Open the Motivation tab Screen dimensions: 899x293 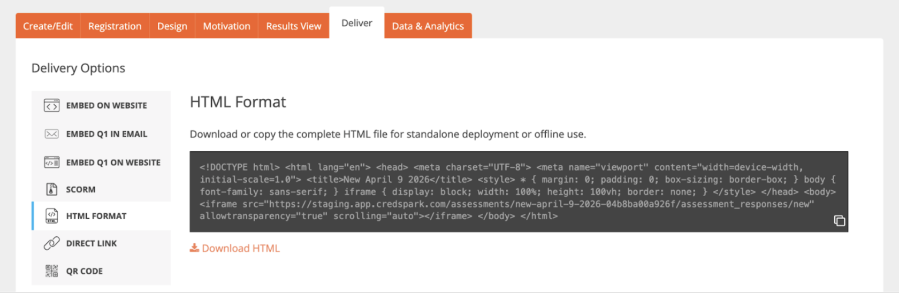pos(226,26)
